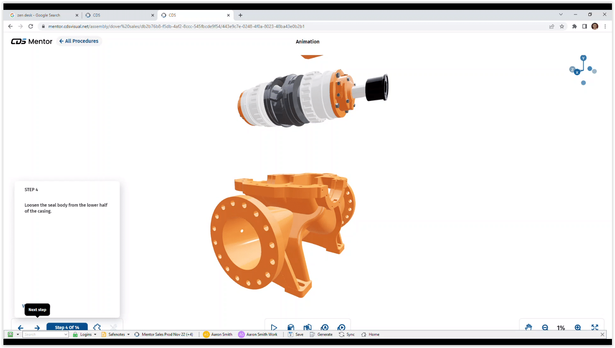Image resolution: width=615 pixels, height=348 pixels.
Task: Play the animation using the play icon
Action: click(274, 327)
